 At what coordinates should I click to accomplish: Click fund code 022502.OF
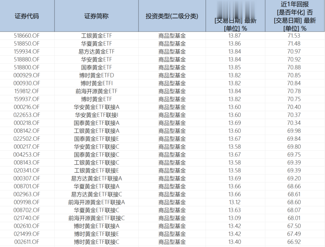click(27, 139)
